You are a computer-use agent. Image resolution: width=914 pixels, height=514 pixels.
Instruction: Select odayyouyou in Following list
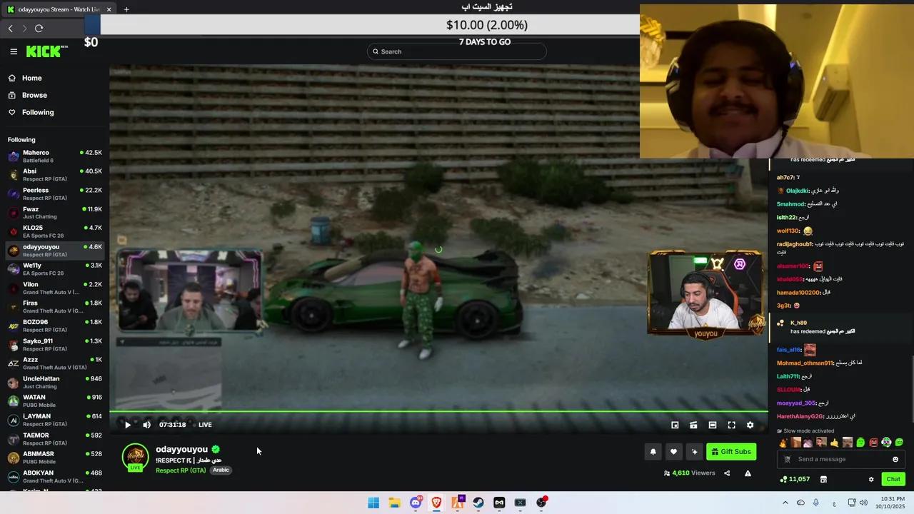click(x=55, y=251)
